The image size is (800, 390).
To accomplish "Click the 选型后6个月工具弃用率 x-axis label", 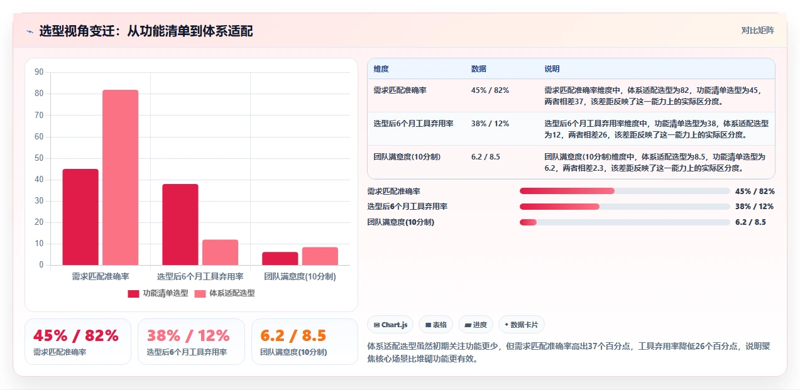I will tap(200, 276).
